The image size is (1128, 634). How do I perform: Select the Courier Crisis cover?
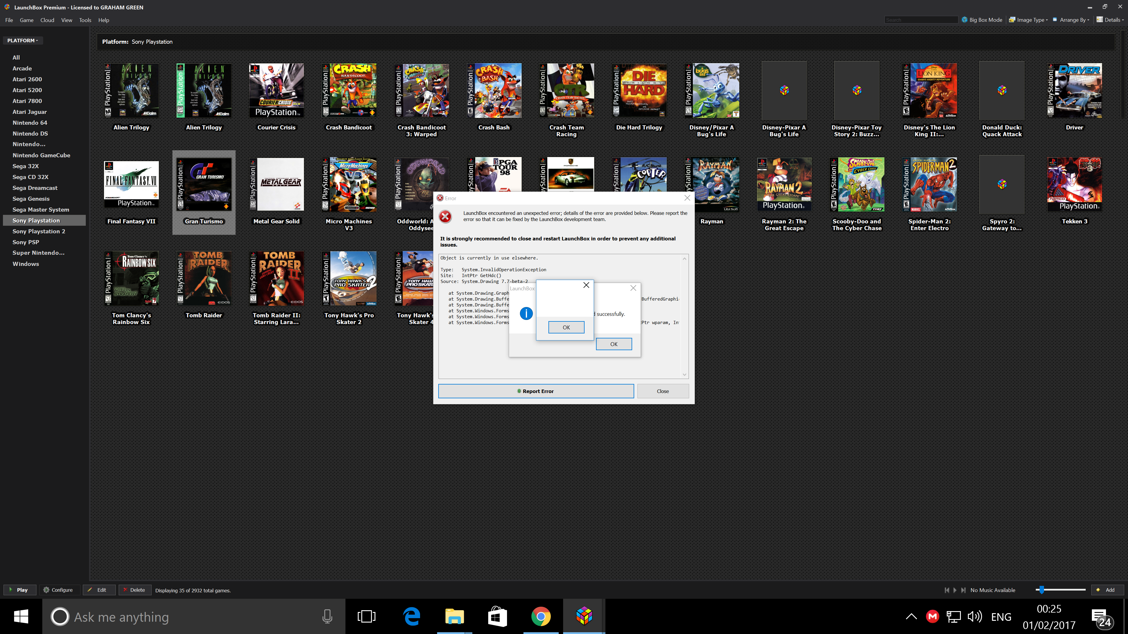[276, 91]
